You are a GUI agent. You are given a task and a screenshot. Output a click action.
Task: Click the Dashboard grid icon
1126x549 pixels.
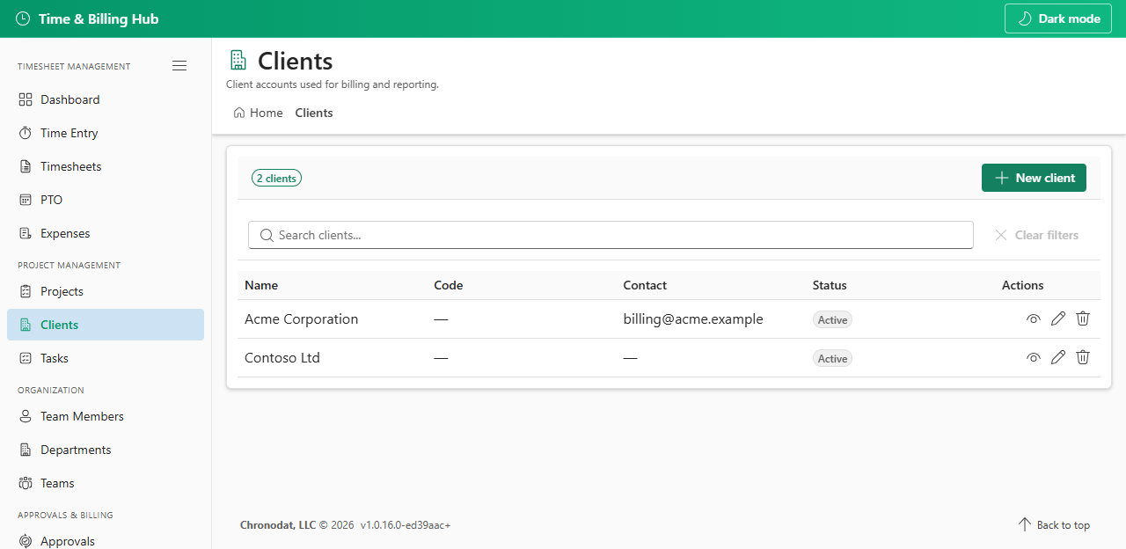(26, 99)
